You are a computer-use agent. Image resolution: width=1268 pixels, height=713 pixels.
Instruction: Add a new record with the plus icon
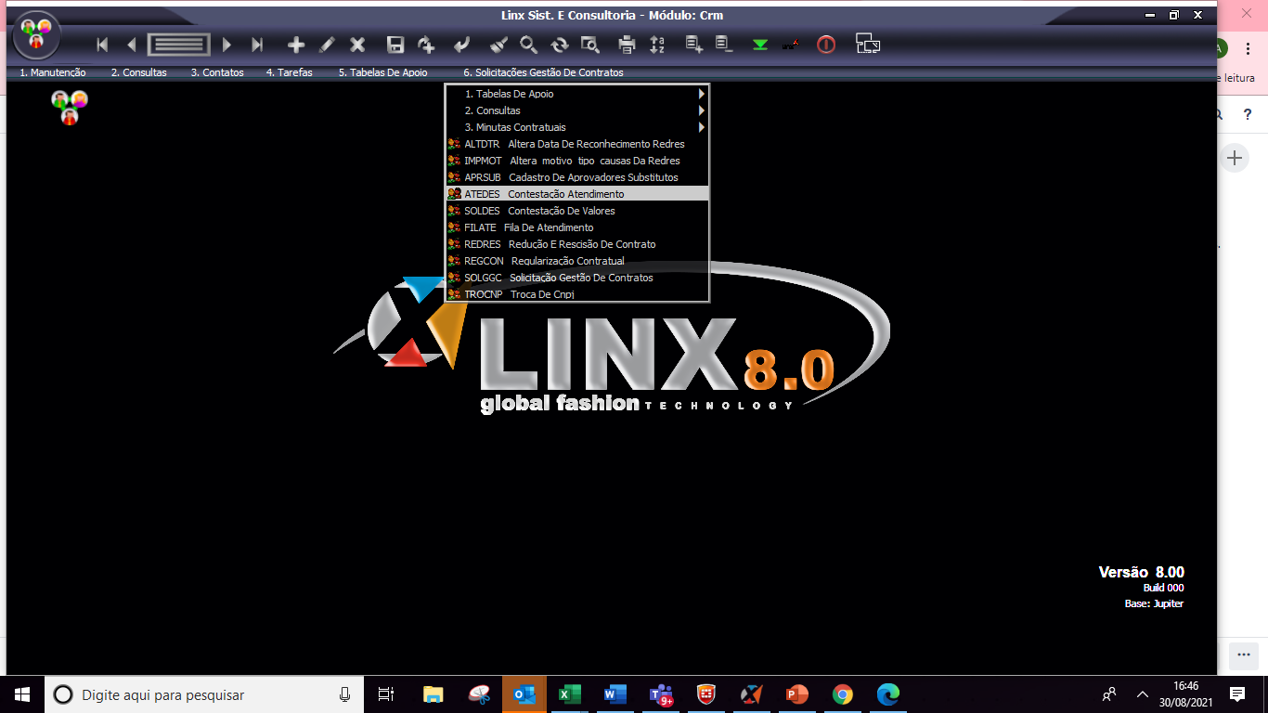coord(296,45)
